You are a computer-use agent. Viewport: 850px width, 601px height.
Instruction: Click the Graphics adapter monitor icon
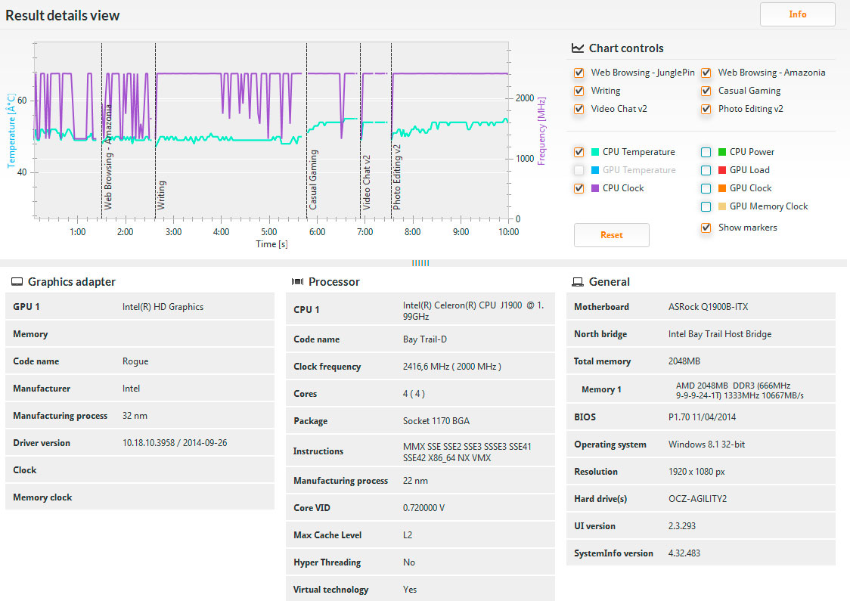(x=17, y=282)
